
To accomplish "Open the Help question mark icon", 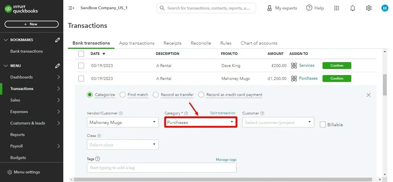I will click(309, 8).
